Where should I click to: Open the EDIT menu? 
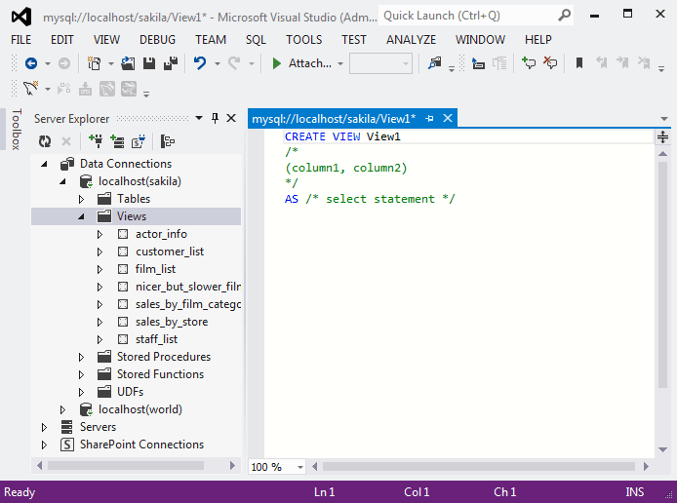point(62,40)
